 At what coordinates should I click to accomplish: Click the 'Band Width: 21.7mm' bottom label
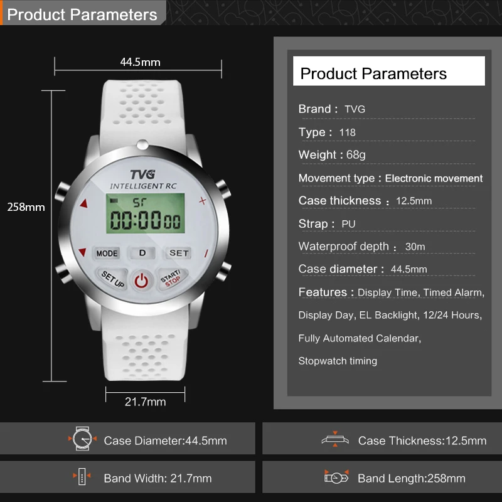[158, 478]
